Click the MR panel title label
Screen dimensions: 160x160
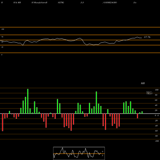(x=143, y=83)
